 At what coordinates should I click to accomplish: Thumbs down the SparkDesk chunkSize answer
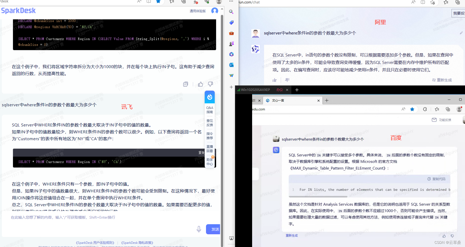point(210,84)
